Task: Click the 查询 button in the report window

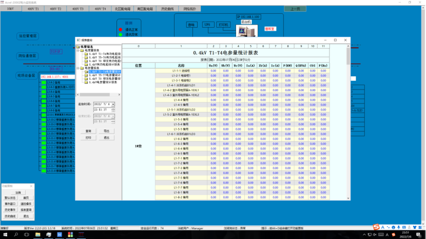Action: [x=88, y=131]
